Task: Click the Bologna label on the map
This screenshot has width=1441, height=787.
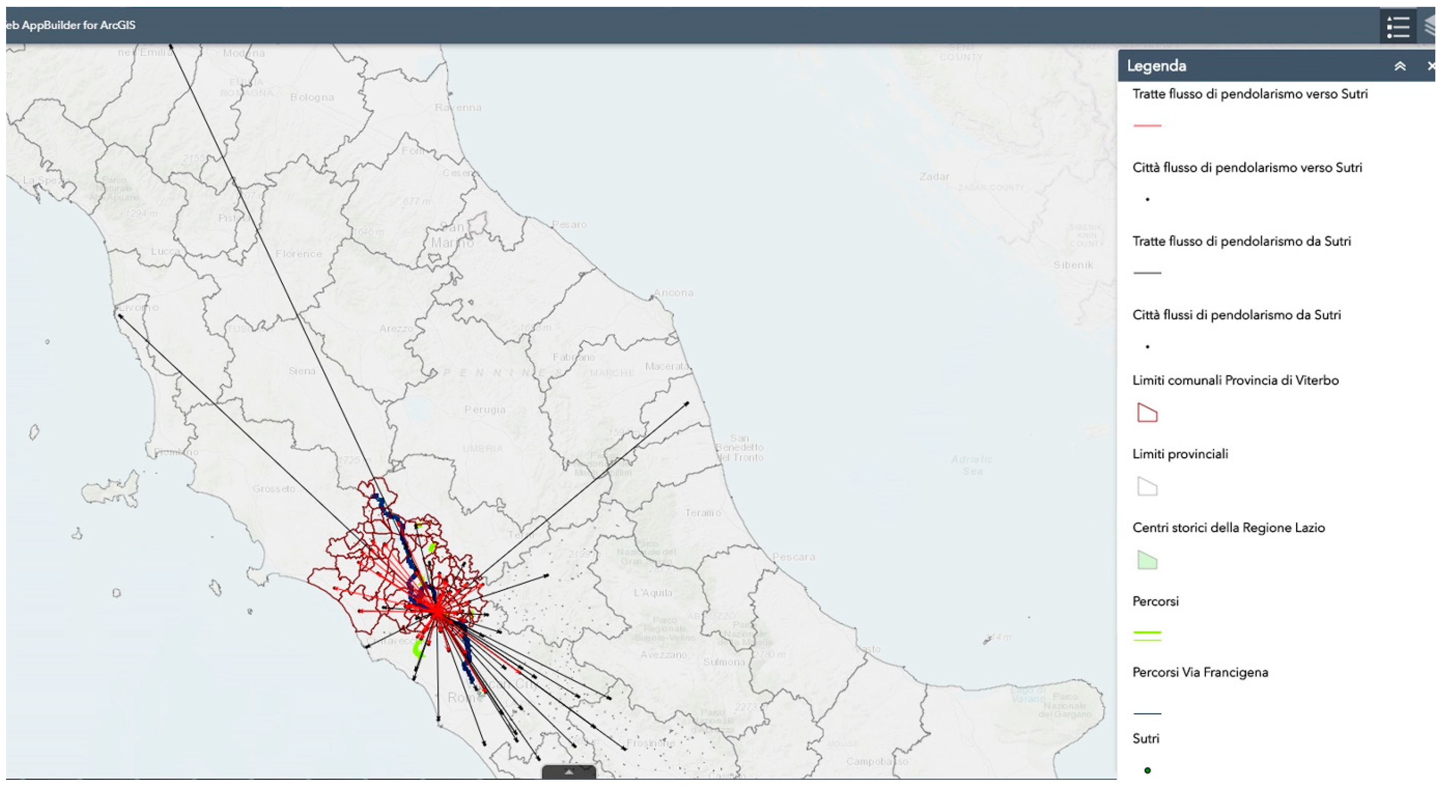Action: 312,97
